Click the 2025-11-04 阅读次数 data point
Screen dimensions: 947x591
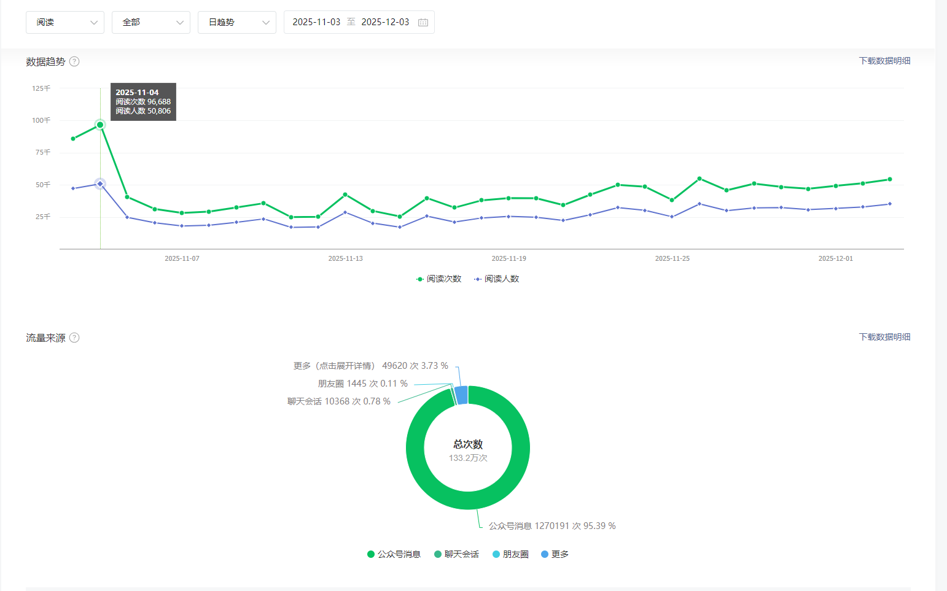click(100, 125)
